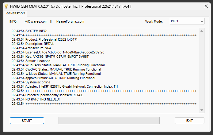Click the log scrollbar down arrow
The image size is (213, 135).
pyautogui.click(x=202, y=110)
